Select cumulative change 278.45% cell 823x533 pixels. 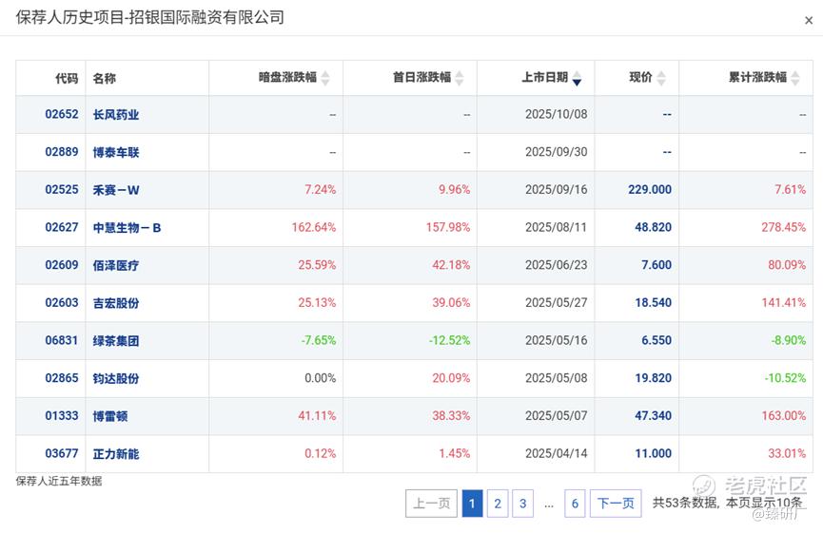[x=784, y=227]
